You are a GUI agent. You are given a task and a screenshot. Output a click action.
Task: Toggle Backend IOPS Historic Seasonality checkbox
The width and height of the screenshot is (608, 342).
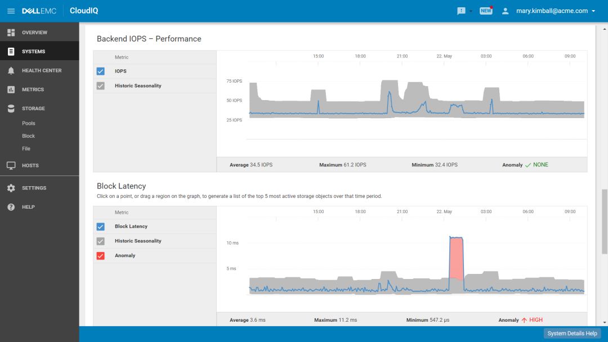point(100,86)
